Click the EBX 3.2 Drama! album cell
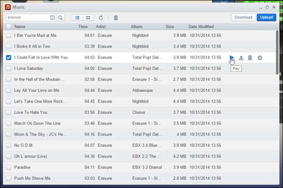 (147, 167)
